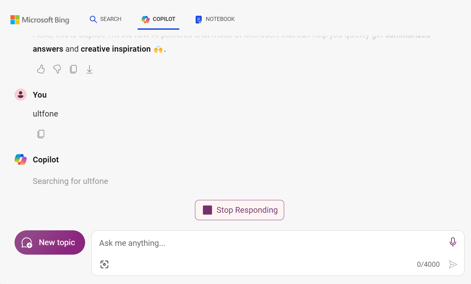The image size is (471, 284).
Task: Copy the message 'ultfone' using its copy icon
Action: point(41,134)
